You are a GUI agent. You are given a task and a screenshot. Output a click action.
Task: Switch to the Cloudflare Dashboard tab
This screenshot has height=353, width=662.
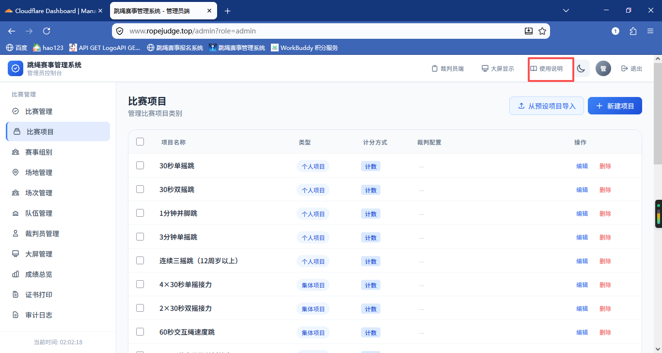pyautogui.click(x=53, y=11)
